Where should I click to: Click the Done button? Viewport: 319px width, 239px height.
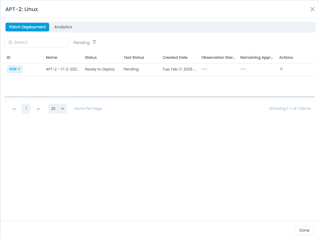coord(304,230)
